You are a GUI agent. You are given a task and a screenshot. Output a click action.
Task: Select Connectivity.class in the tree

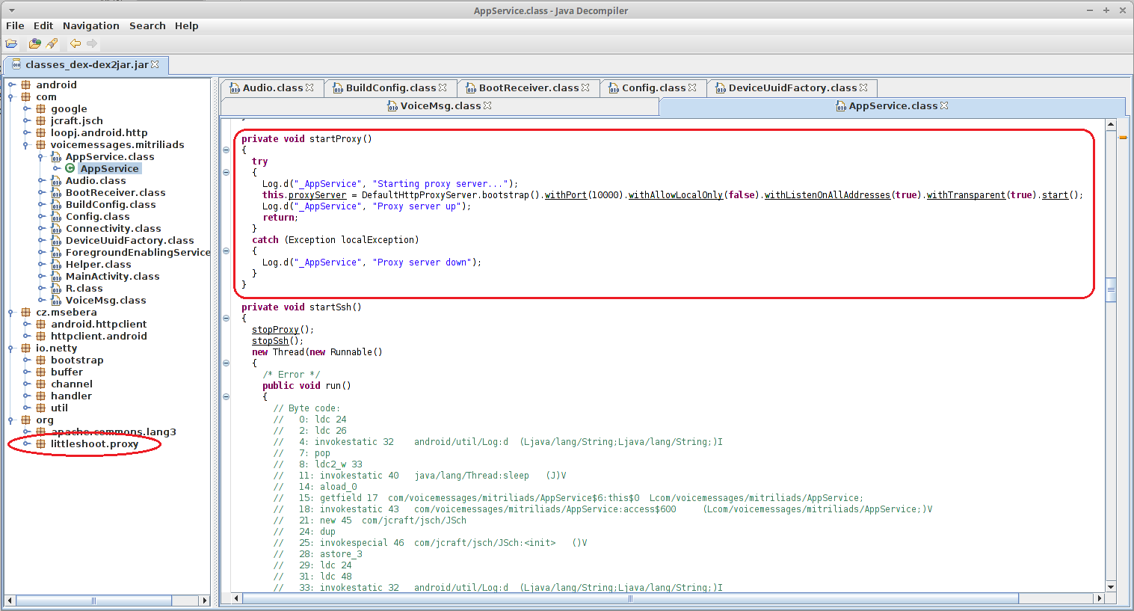tap(113, 228)
